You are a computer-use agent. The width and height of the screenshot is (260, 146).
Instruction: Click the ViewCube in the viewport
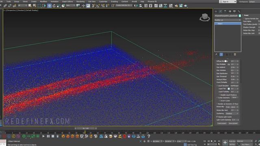205,17
